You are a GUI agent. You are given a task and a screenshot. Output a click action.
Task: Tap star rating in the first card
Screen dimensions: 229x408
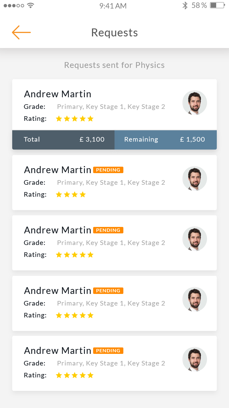point(75,119)
